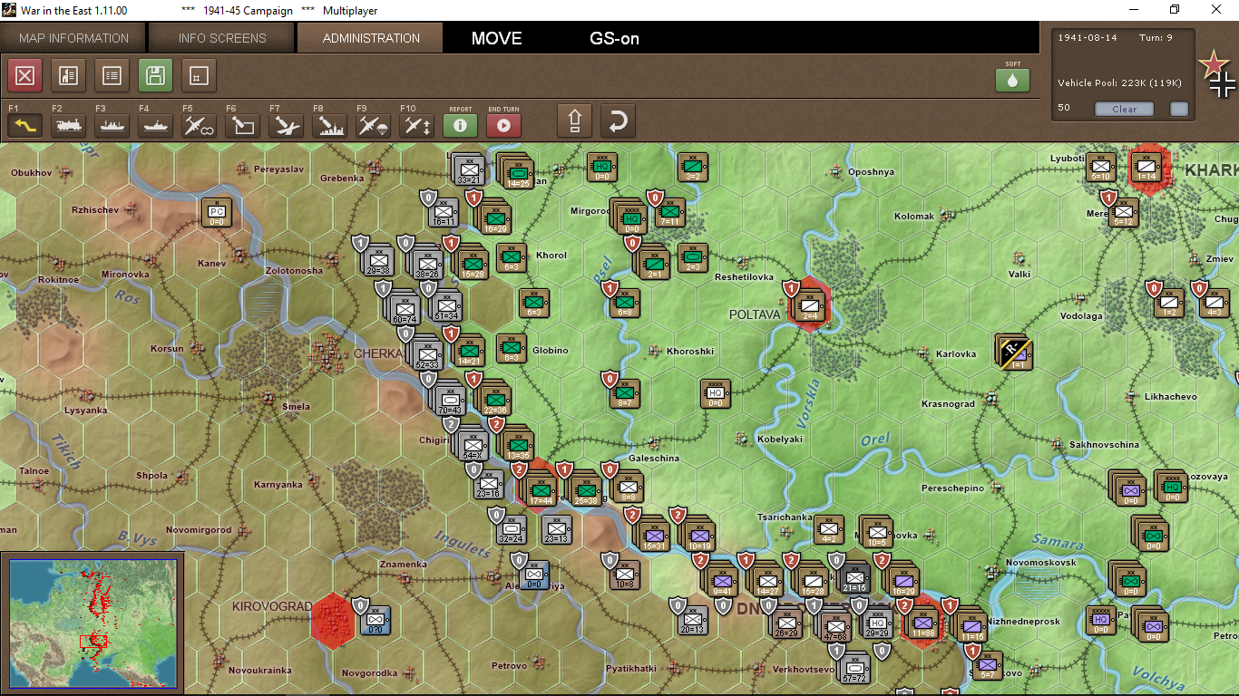Screen dimensions: 1239x696
Task: Select the 32=24 armored counter
Action: [512, 529]
